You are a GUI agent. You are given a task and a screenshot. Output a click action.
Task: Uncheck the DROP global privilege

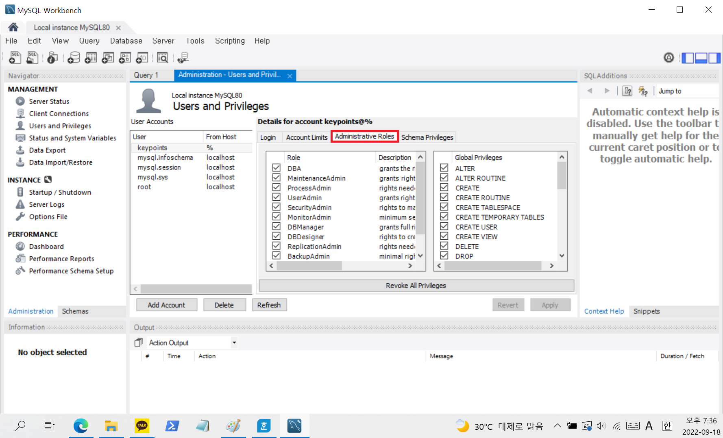444,256
